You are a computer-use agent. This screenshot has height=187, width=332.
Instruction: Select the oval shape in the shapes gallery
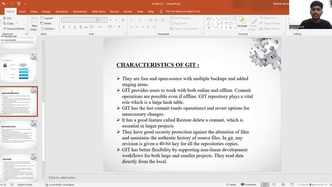[x=226, y=19]
